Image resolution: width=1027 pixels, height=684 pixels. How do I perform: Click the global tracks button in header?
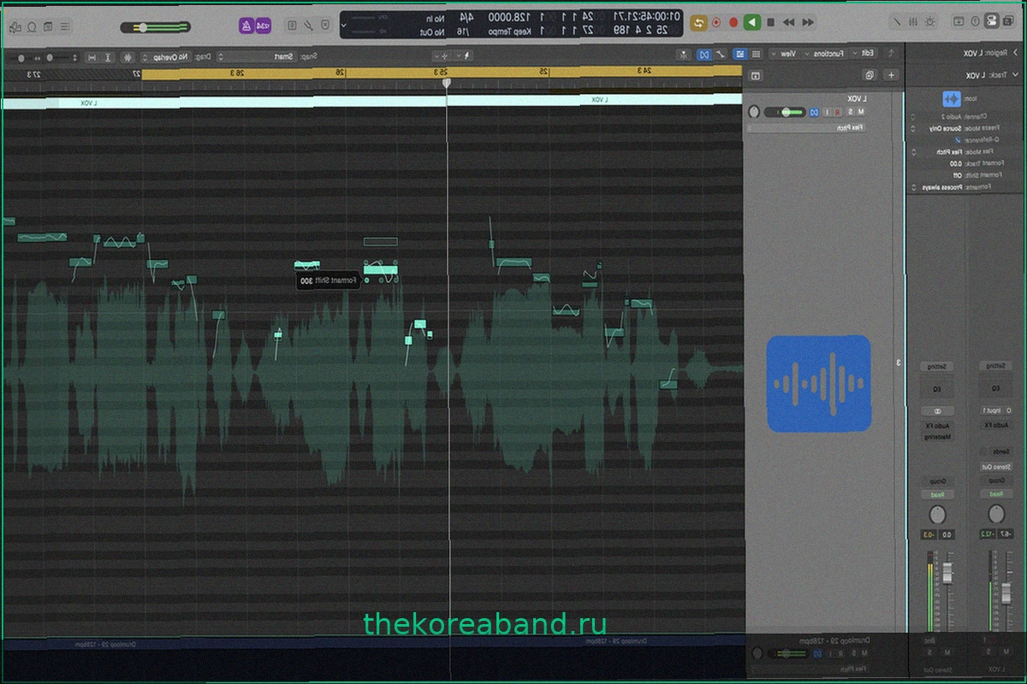point(756,75)
